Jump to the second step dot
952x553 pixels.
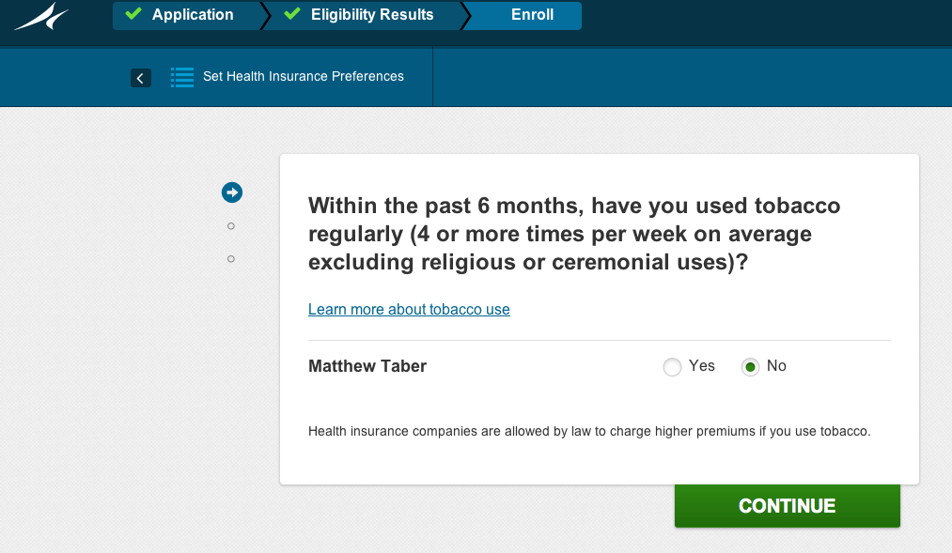pyautogui.click(x=231, y=226)
